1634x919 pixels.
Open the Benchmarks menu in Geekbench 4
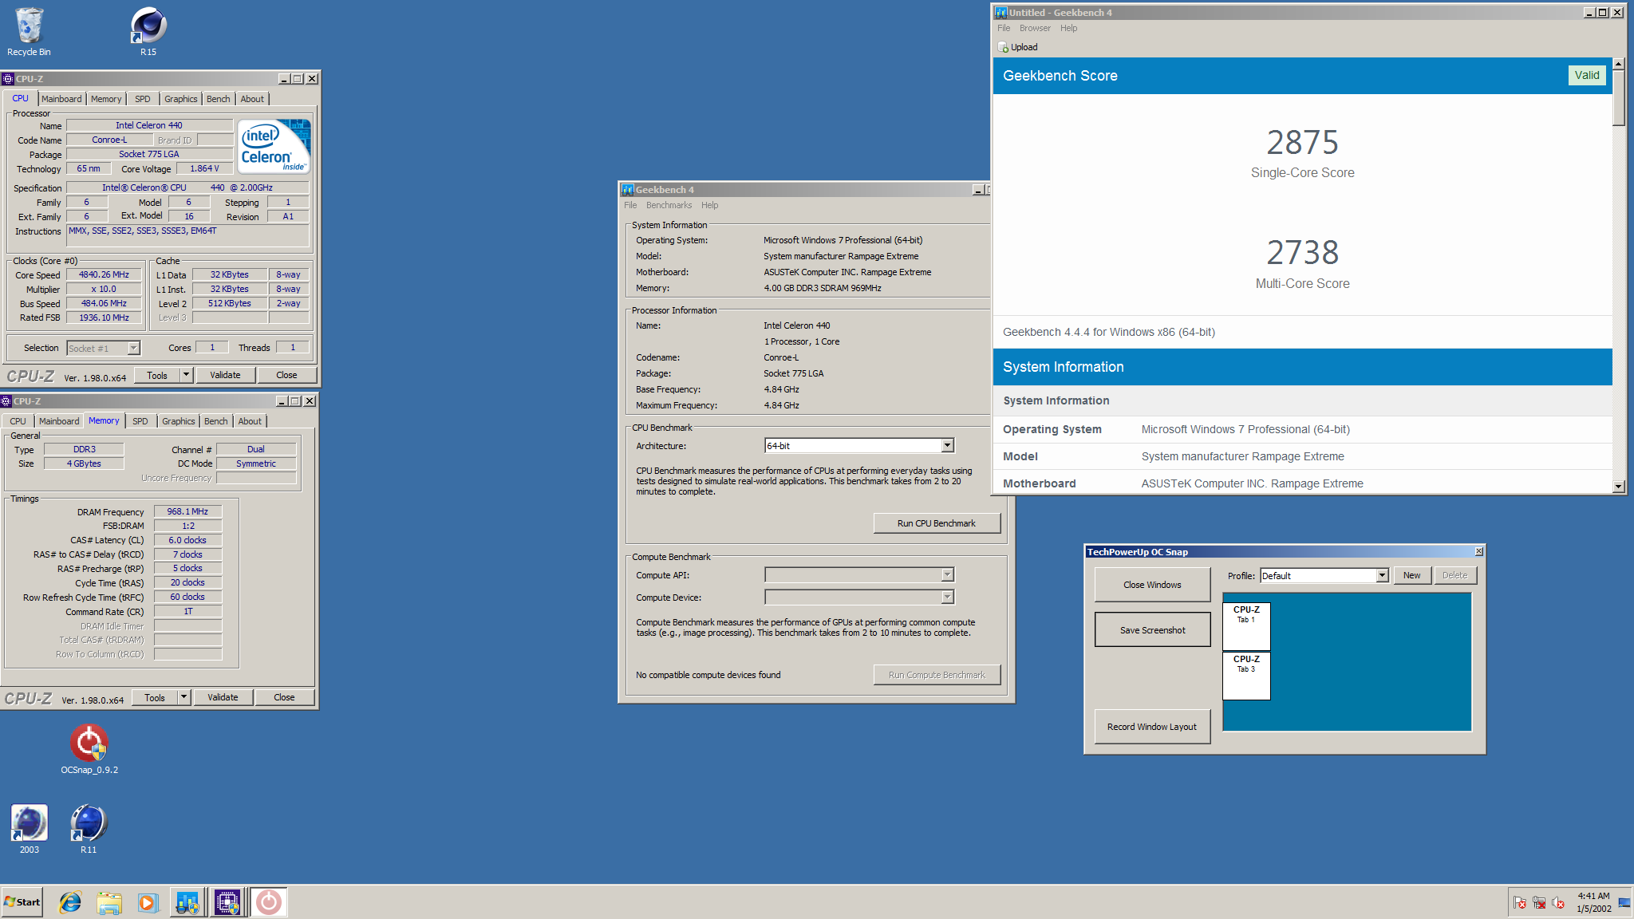point(669,205)
